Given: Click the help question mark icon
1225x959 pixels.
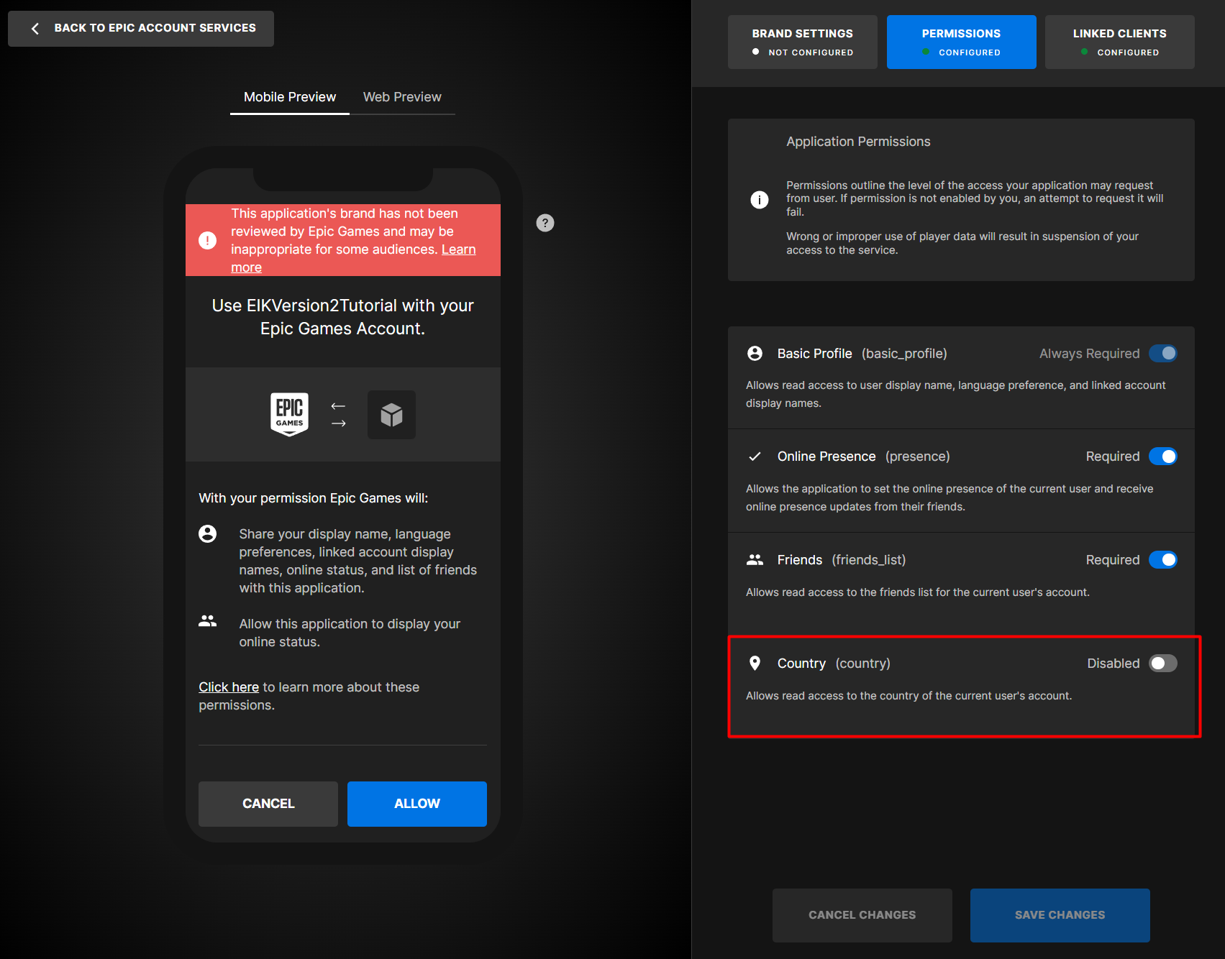Looking at the screenshot, I should point(545,223).
